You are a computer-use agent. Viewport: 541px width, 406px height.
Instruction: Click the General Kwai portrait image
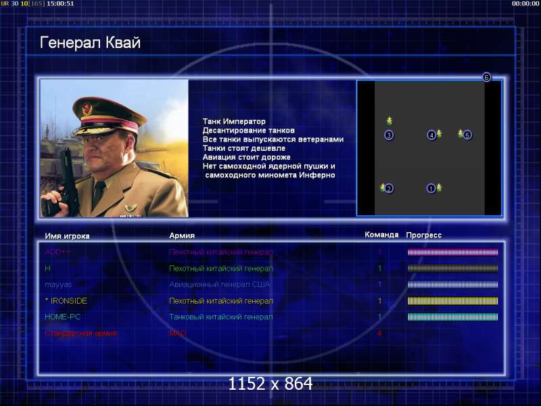pyautogui.click(x=114, y=148)
